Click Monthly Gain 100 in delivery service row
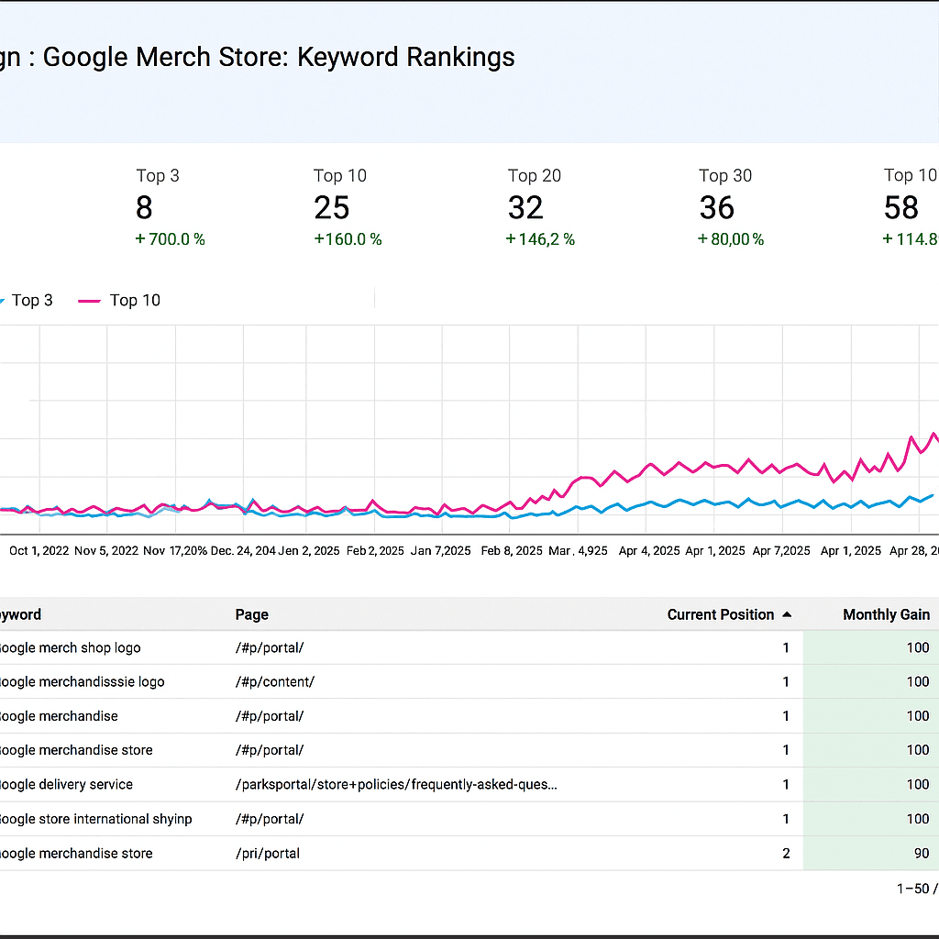Screen dimensions: 939x939 pos(917,784)
